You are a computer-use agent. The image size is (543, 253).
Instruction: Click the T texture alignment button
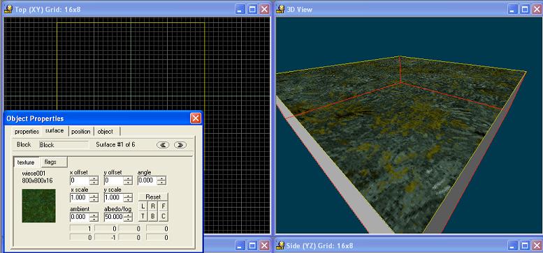click(143, 217)
